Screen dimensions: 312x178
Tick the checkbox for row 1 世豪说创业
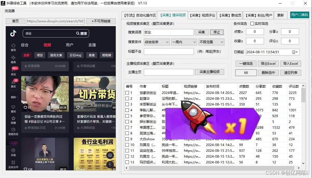click(127, 93)
